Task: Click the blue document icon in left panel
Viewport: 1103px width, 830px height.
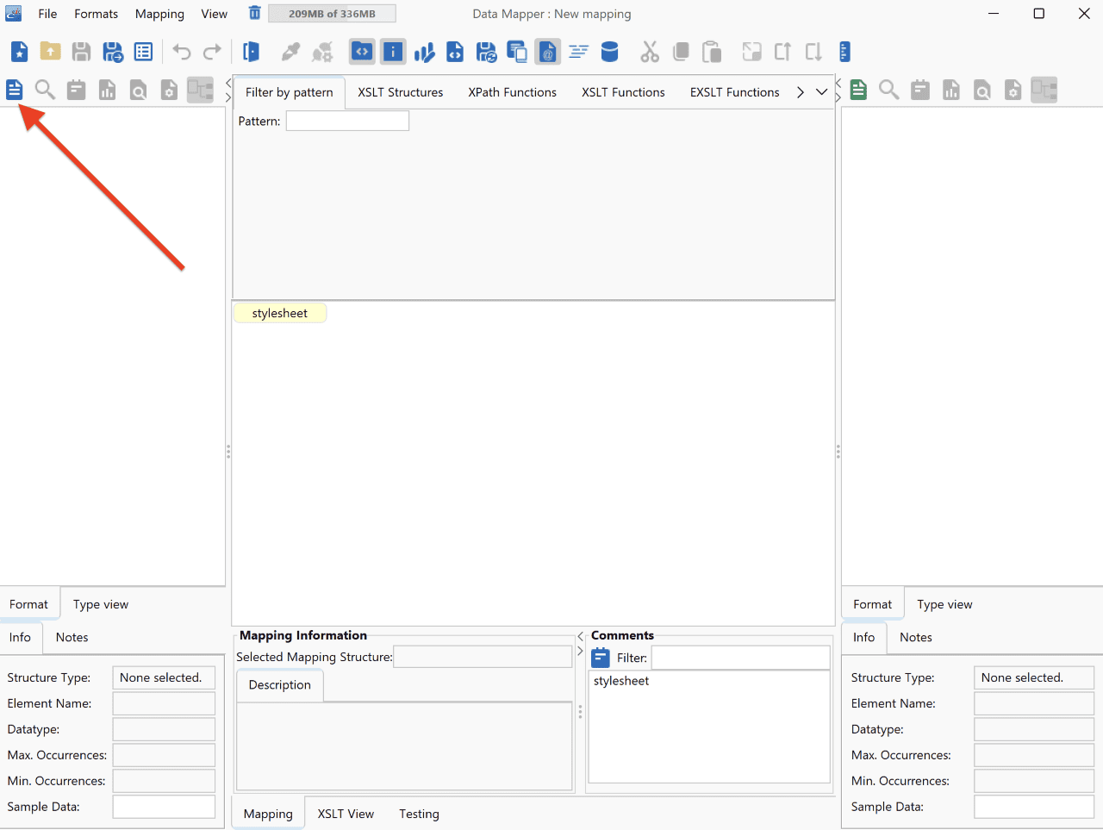Action: click(15, 90)
